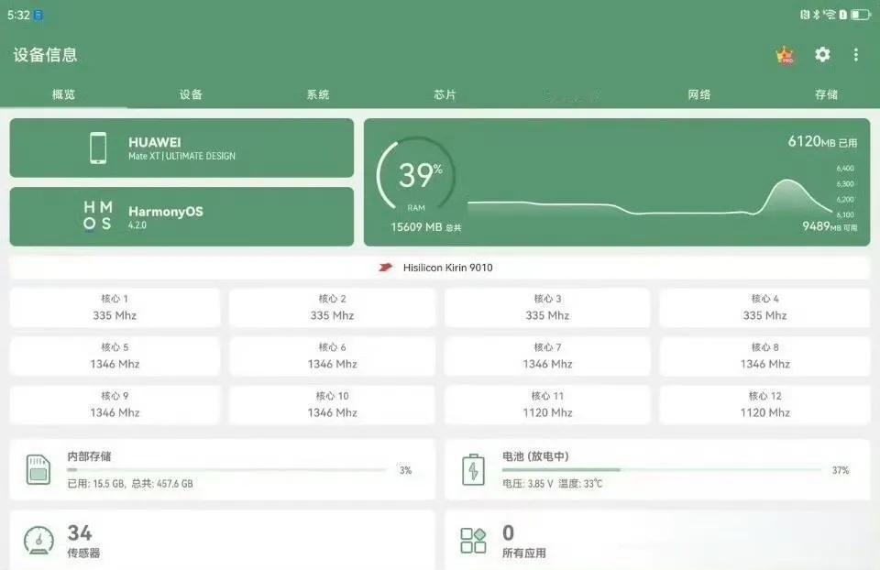Screen dimensions: 880x570
Task: Tap the 5:32 status bar clock
Action: point(18,16)
